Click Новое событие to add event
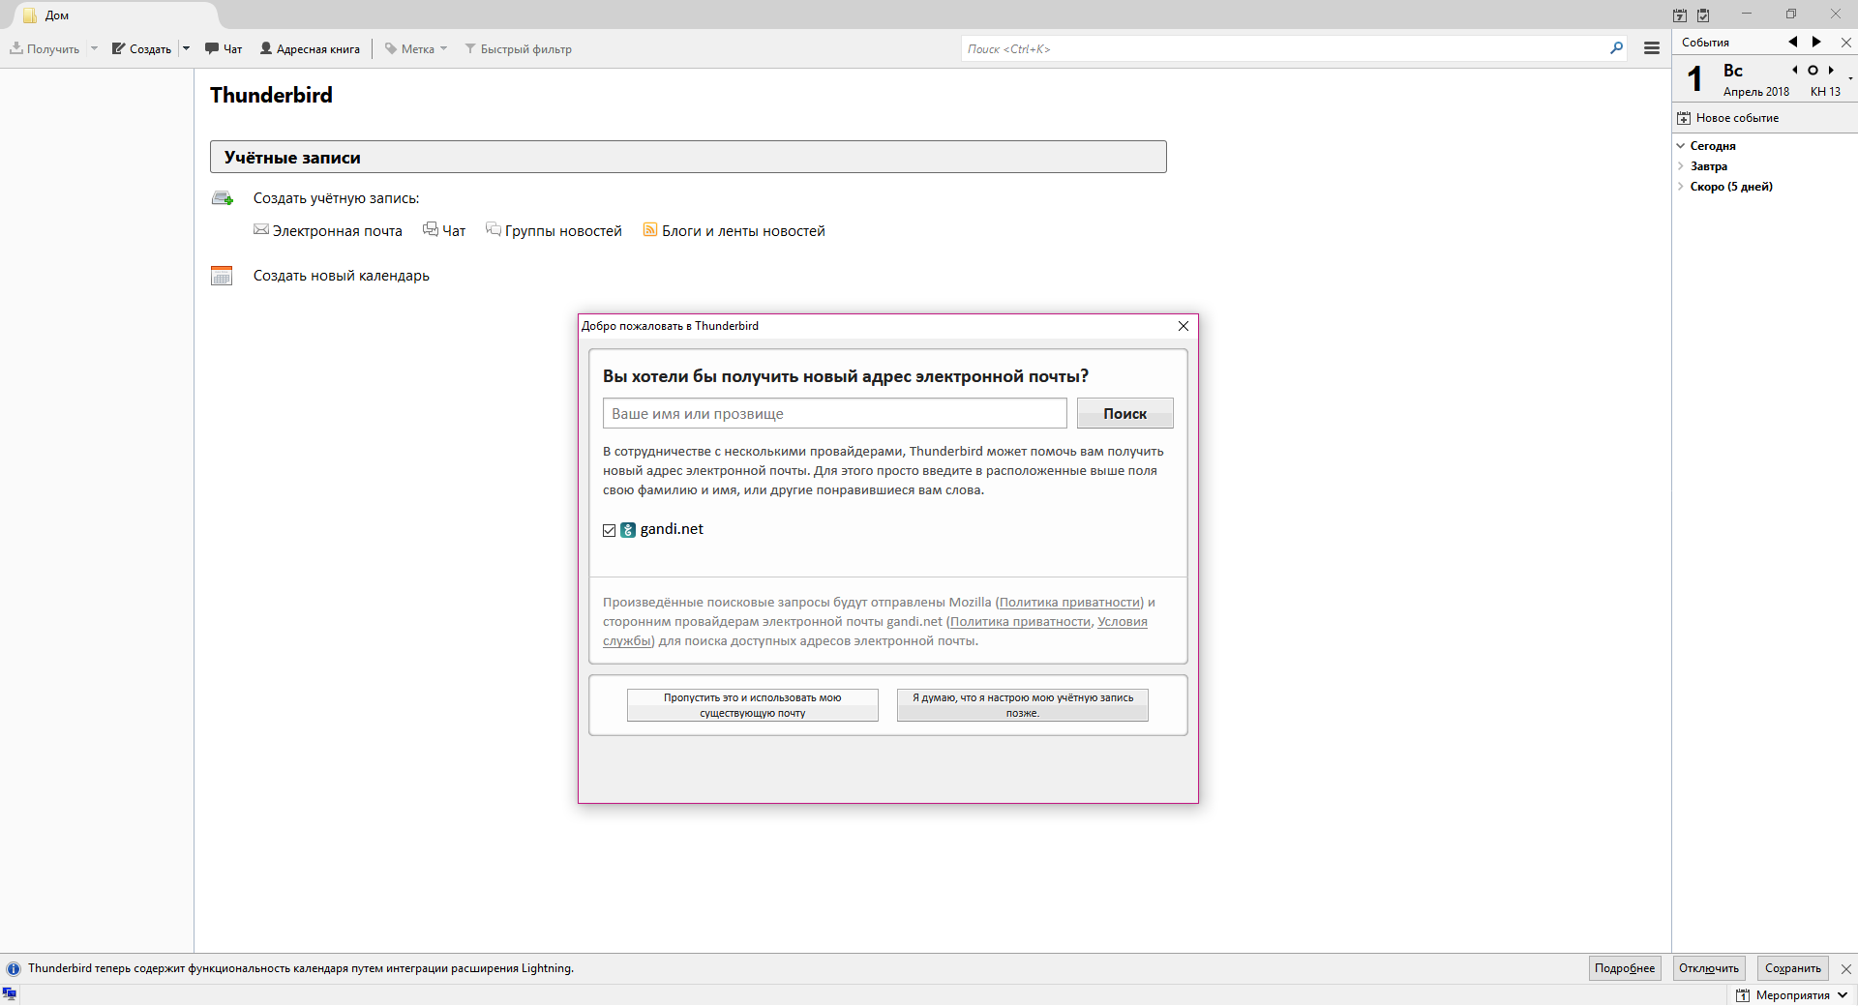 click(x=1728, y=118)
